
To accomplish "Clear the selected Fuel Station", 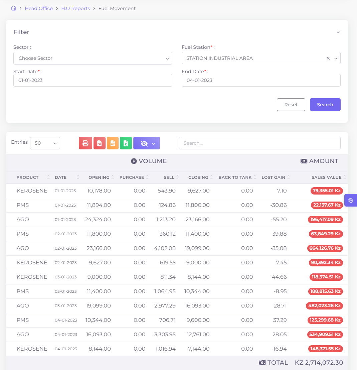I will [328, 58].
